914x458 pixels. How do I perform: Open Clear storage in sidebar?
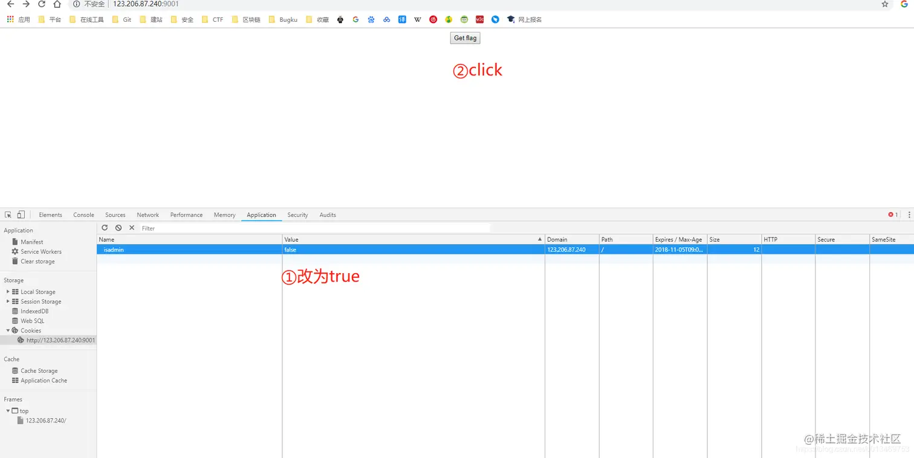(x=37, y=261)
